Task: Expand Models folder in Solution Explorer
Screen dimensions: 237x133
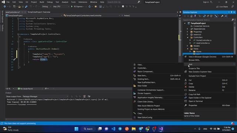Action: point(187,46)
